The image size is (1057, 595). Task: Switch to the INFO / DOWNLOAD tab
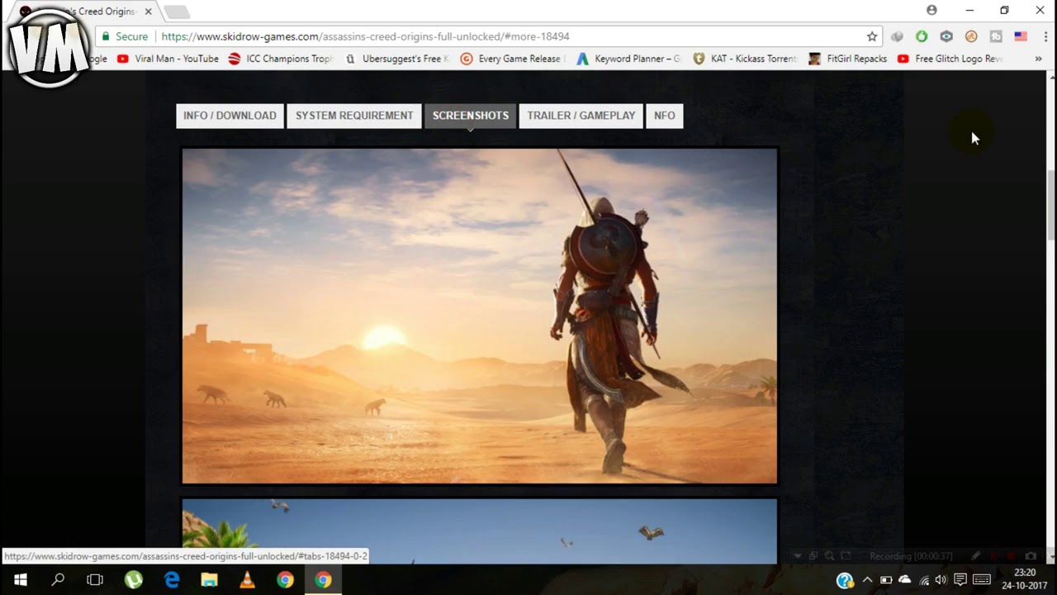pyautogui.click(x=230, y=116)
